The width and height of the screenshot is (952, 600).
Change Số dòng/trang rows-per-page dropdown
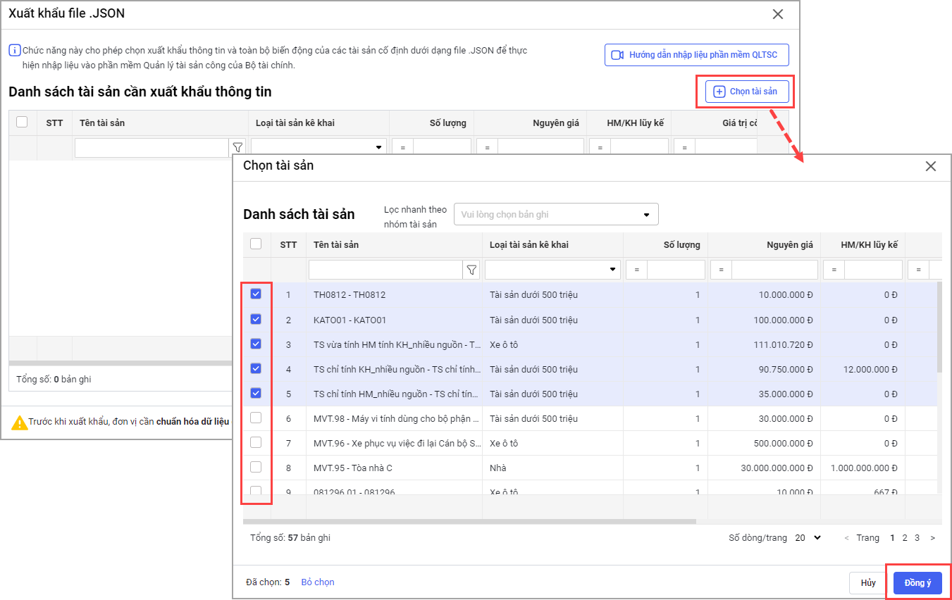[808, 538]
